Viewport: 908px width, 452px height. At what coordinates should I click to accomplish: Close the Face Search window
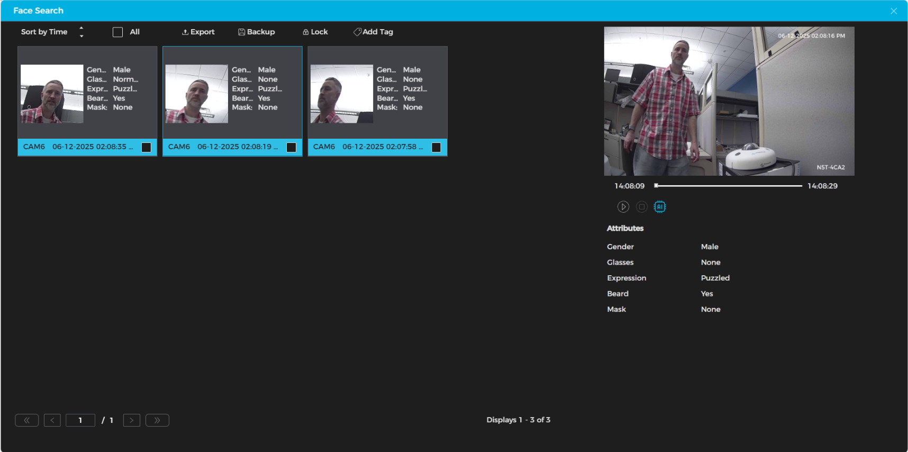click(893, 11)
